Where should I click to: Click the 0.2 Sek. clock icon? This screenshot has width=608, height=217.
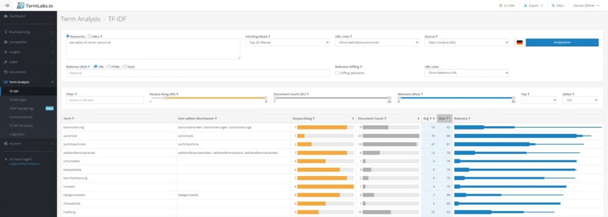pyautogui.click(x=501, y=6)
